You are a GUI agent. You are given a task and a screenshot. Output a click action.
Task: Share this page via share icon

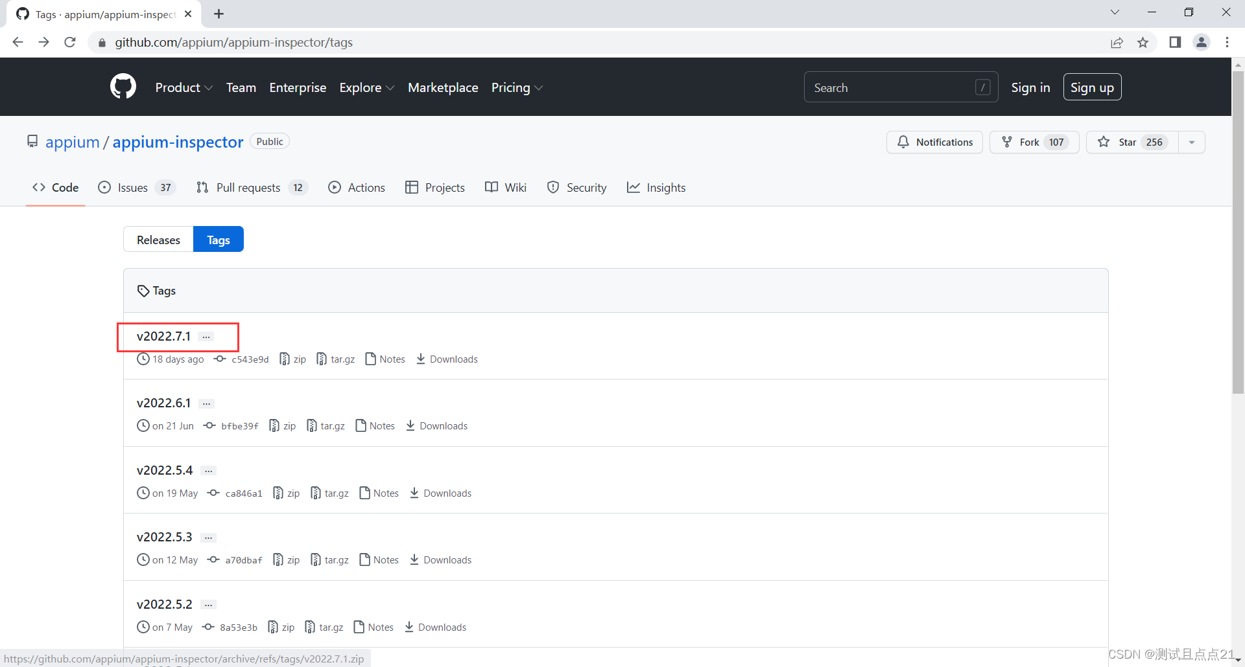coord(1117,42)
